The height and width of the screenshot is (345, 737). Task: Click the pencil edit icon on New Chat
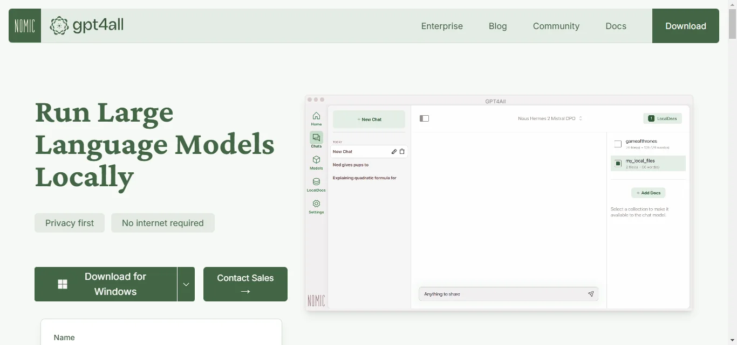[x=394, y=152]
